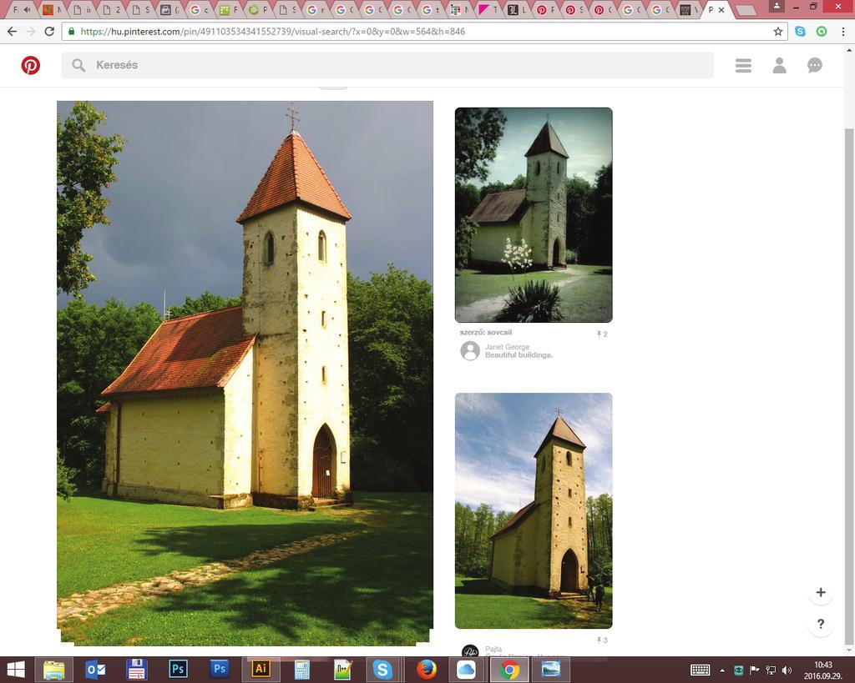855x683 pixels.
Task: Open a new browser tab
Action: click(746, 10)
